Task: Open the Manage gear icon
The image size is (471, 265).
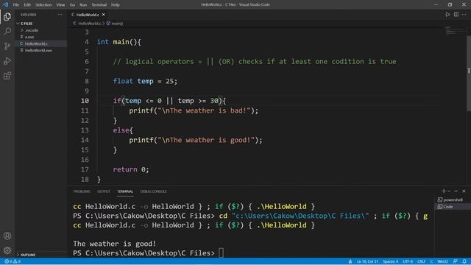Action: coord(7,250)
